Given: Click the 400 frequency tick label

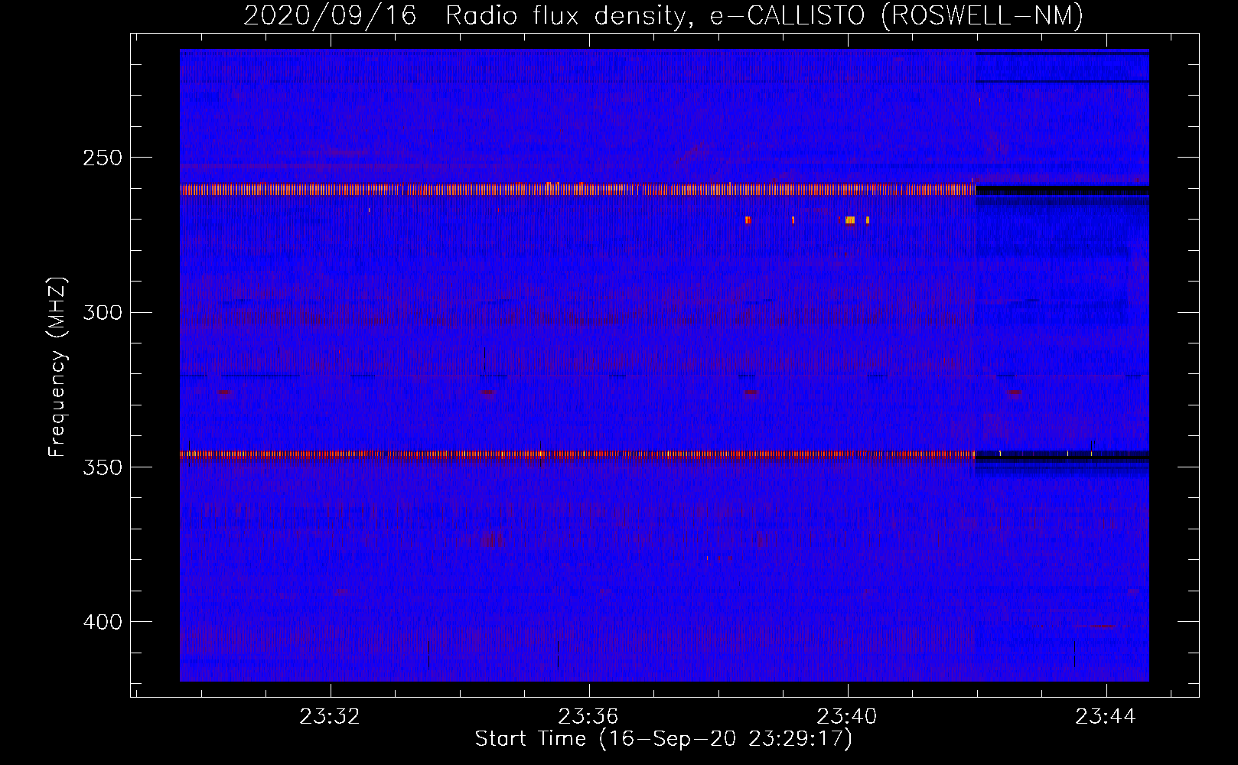Looking at the screenshot, I should 103,622.
